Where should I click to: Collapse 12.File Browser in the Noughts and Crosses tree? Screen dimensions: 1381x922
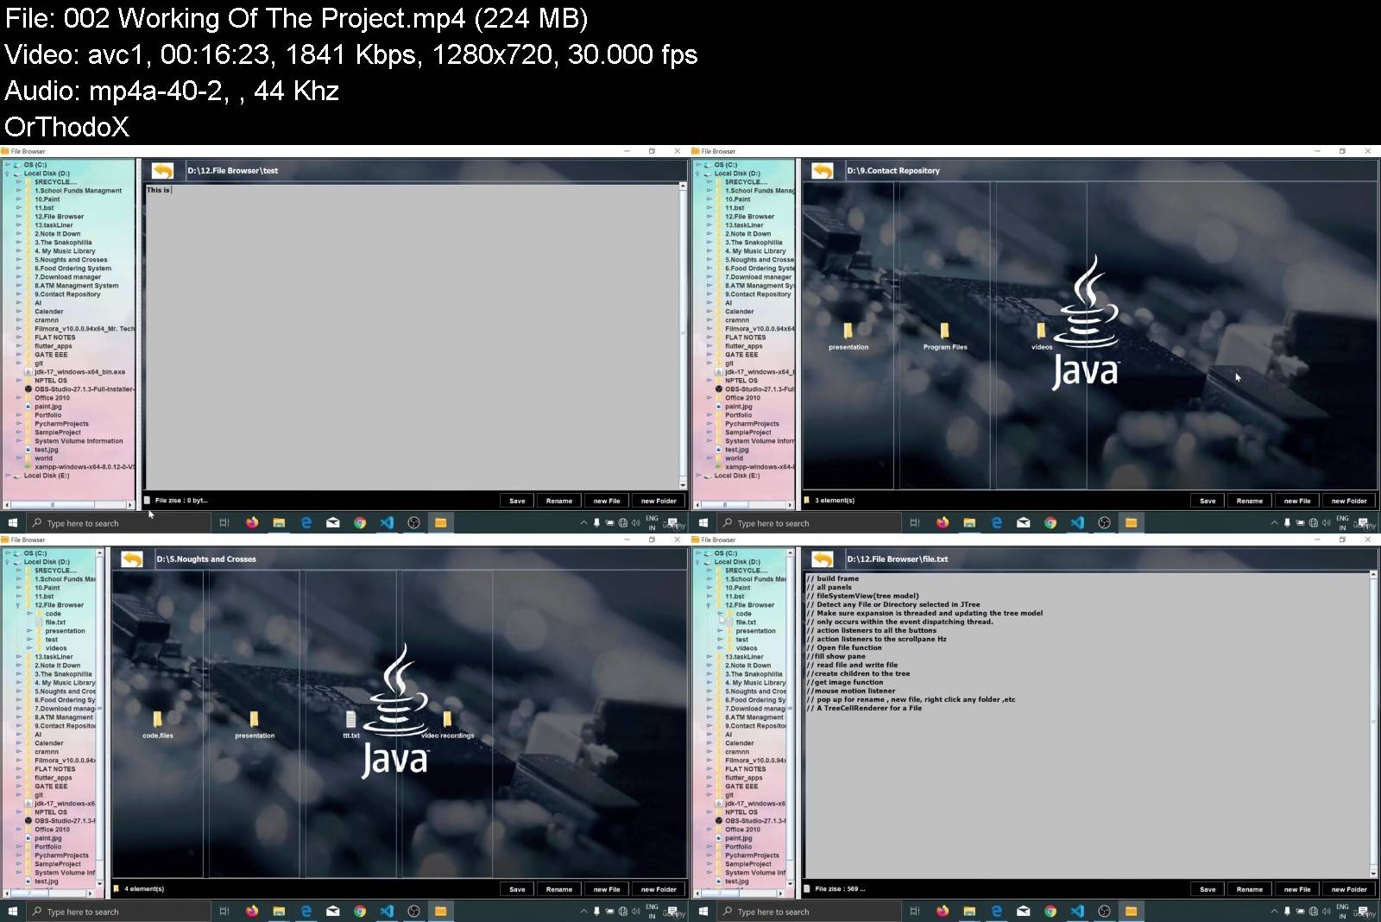pos(19,605)
